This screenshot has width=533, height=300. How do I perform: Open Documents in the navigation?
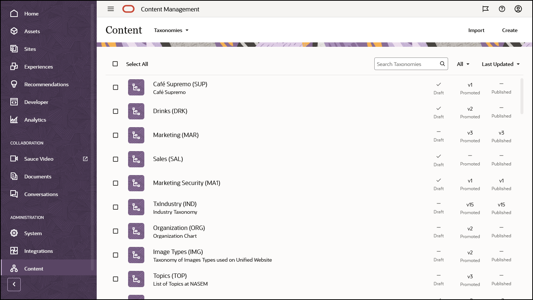tap(38, 177)
